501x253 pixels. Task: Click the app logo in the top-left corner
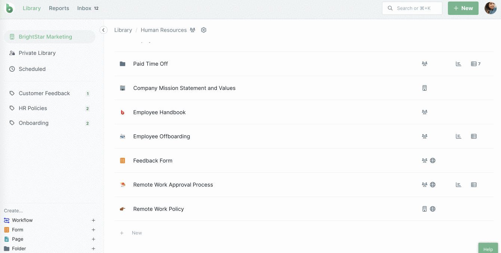(9, 8)
